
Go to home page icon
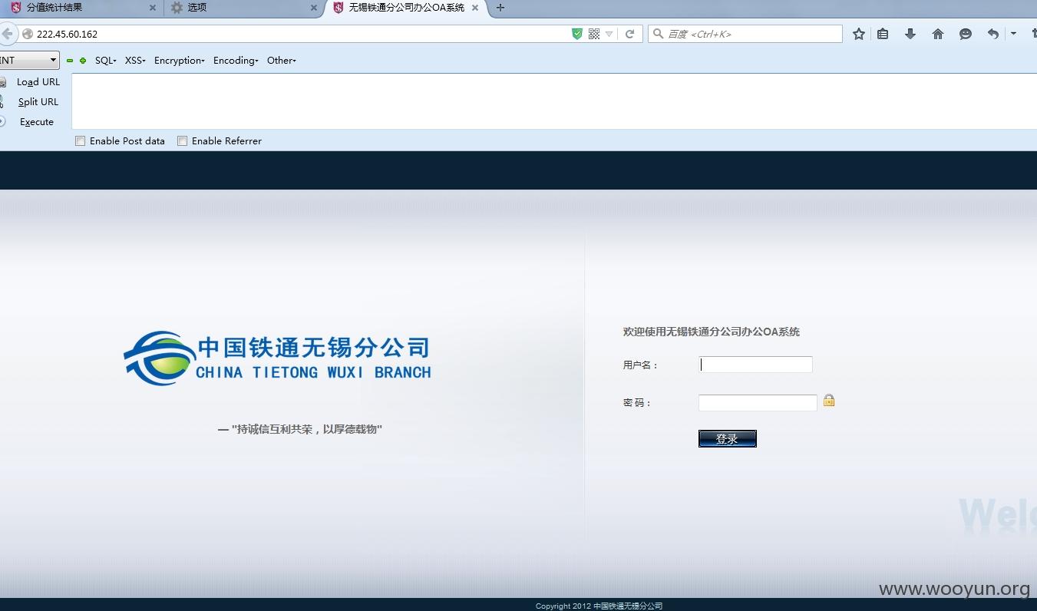click(x=938, y=34)
